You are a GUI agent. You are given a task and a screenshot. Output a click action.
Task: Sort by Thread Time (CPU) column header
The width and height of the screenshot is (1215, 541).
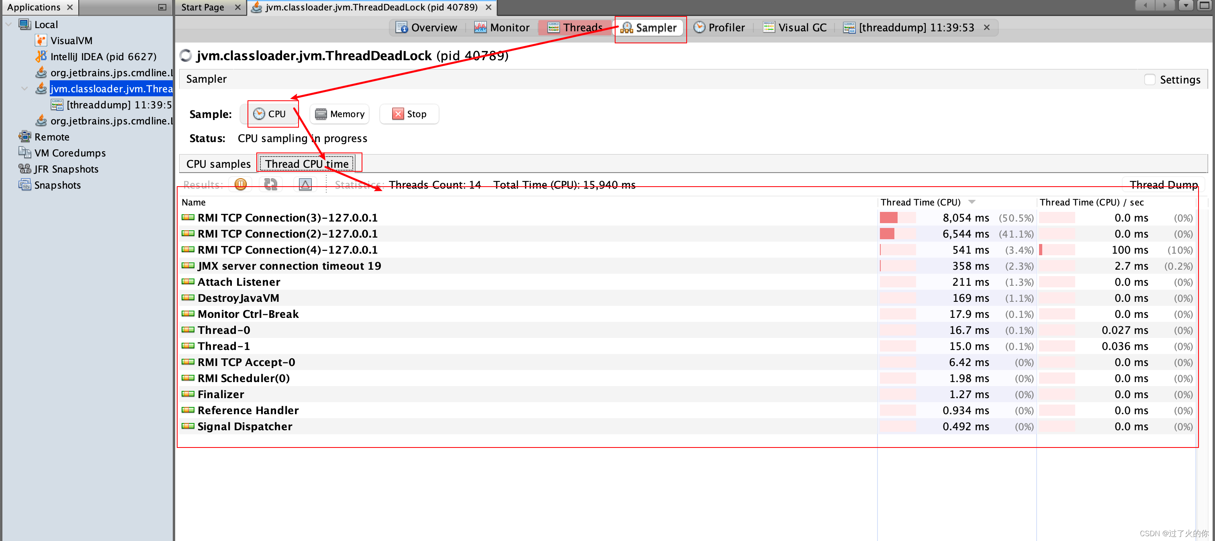click(x=920, y=202)
